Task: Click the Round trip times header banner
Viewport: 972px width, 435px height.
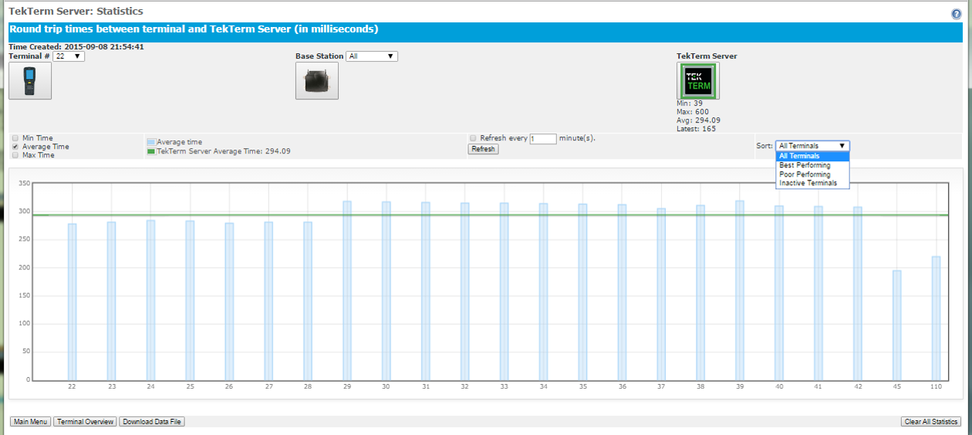Action: [x=486, y=32]
